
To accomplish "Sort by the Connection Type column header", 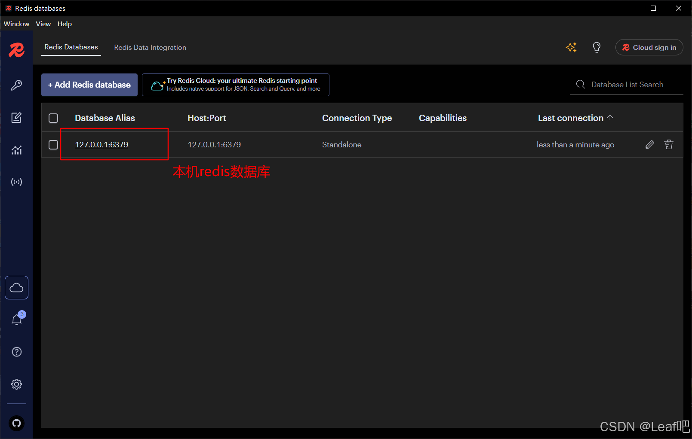I will coord(357,118).
